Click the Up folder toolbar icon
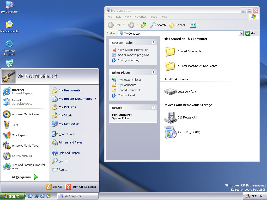Screen dimensions: 267x200 (144, 25)
